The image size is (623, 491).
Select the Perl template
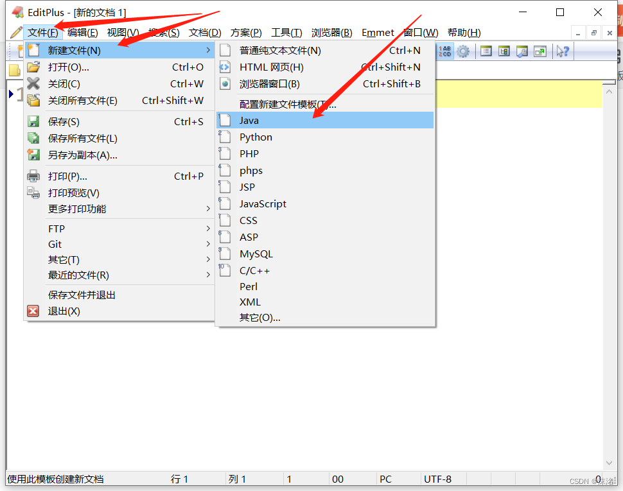[x=325, y=287]
